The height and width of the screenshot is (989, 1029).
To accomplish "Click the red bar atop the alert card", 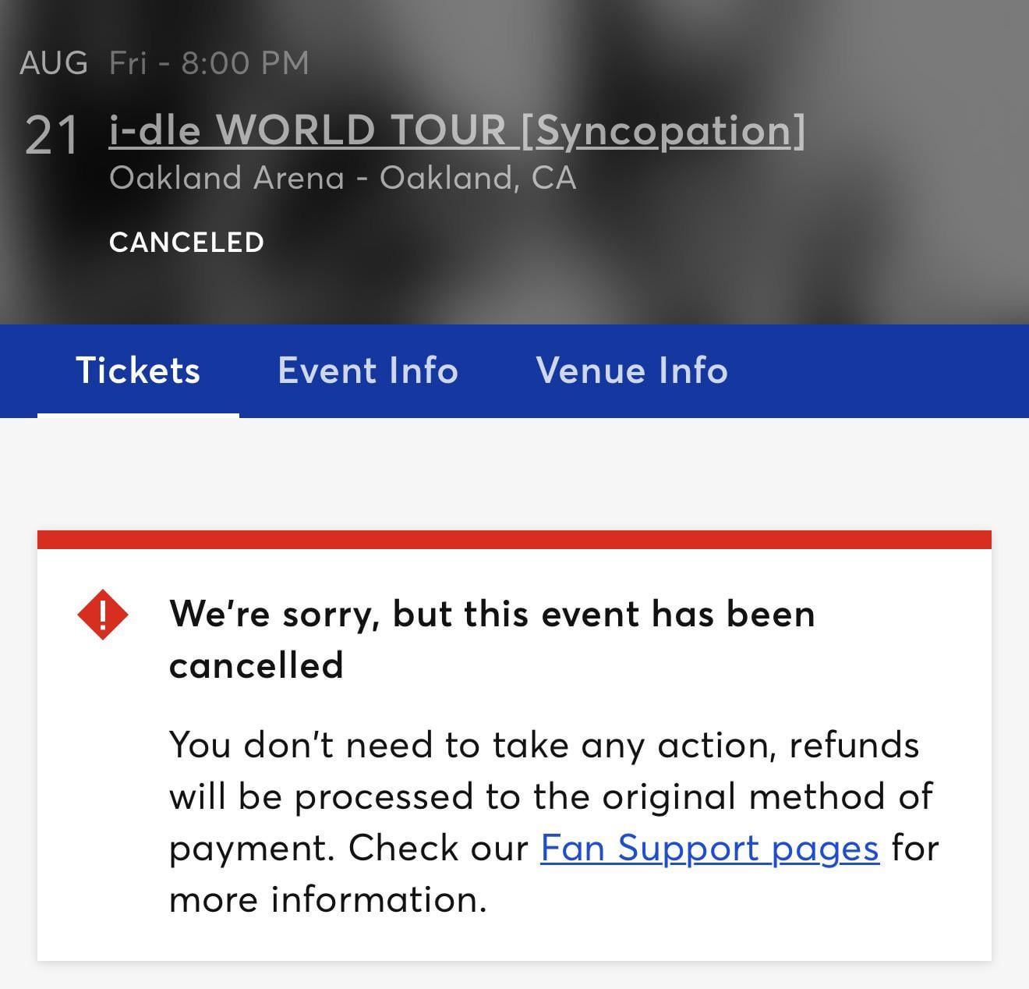I will [514, 539].
